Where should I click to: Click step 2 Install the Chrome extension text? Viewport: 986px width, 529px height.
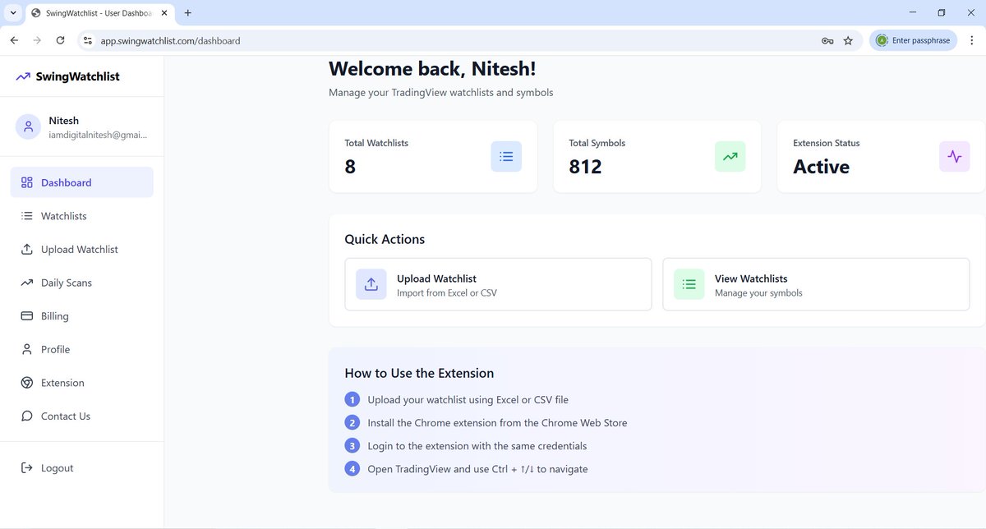point(497,423)
